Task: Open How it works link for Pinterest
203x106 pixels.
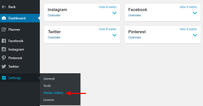Action: point(188,29)
